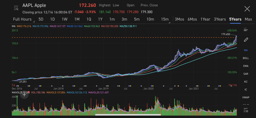Viewport: 256px width, 118px height.
Task: Set range to 1Year
Action: click(205, 19)
